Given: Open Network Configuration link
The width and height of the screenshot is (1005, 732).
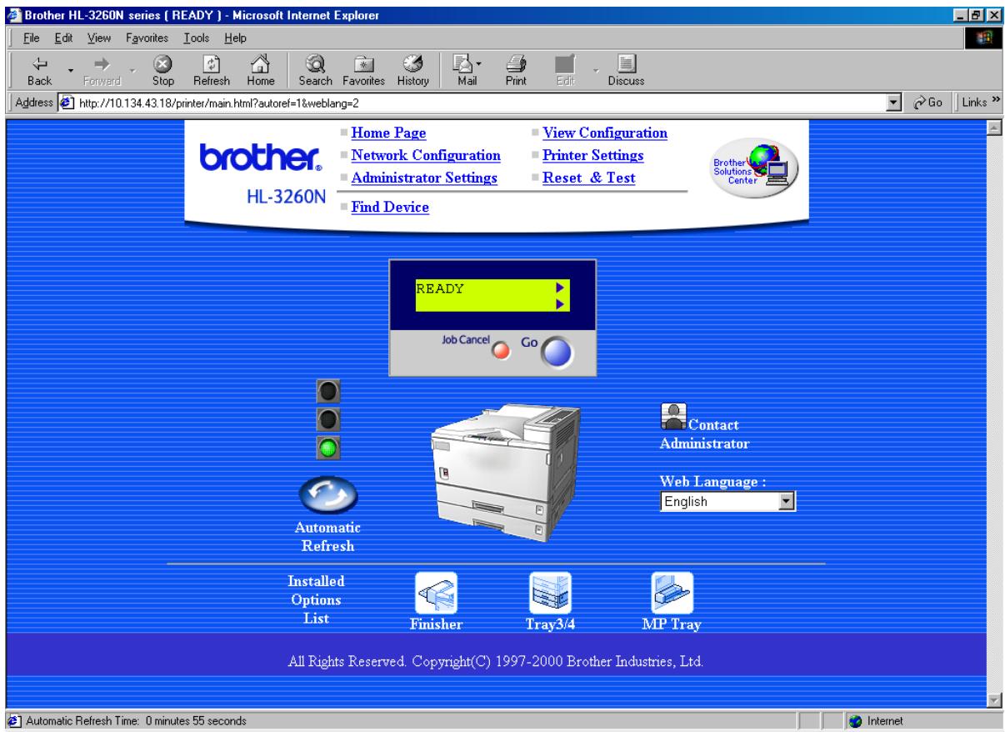Looking at the screenshot, I should click(426, 155).
